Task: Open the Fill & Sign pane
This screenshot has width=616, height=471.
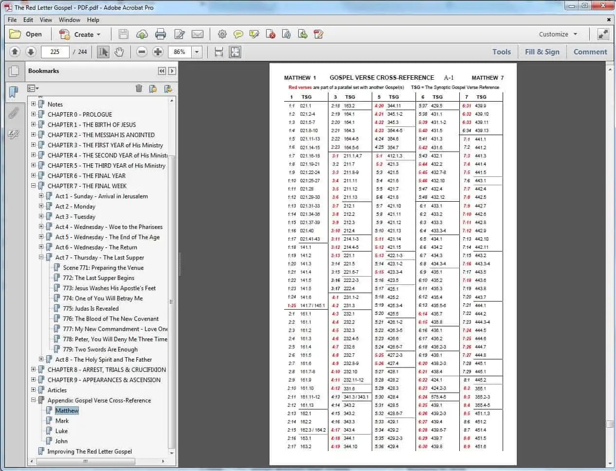Action: tap(542, 52)
